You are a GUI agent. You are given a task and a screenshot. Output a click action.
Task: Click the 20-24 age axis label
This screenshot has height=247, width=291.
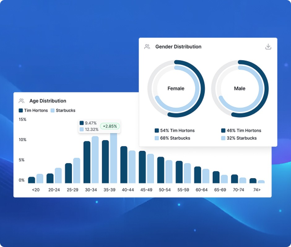click(x=54, y=190)
